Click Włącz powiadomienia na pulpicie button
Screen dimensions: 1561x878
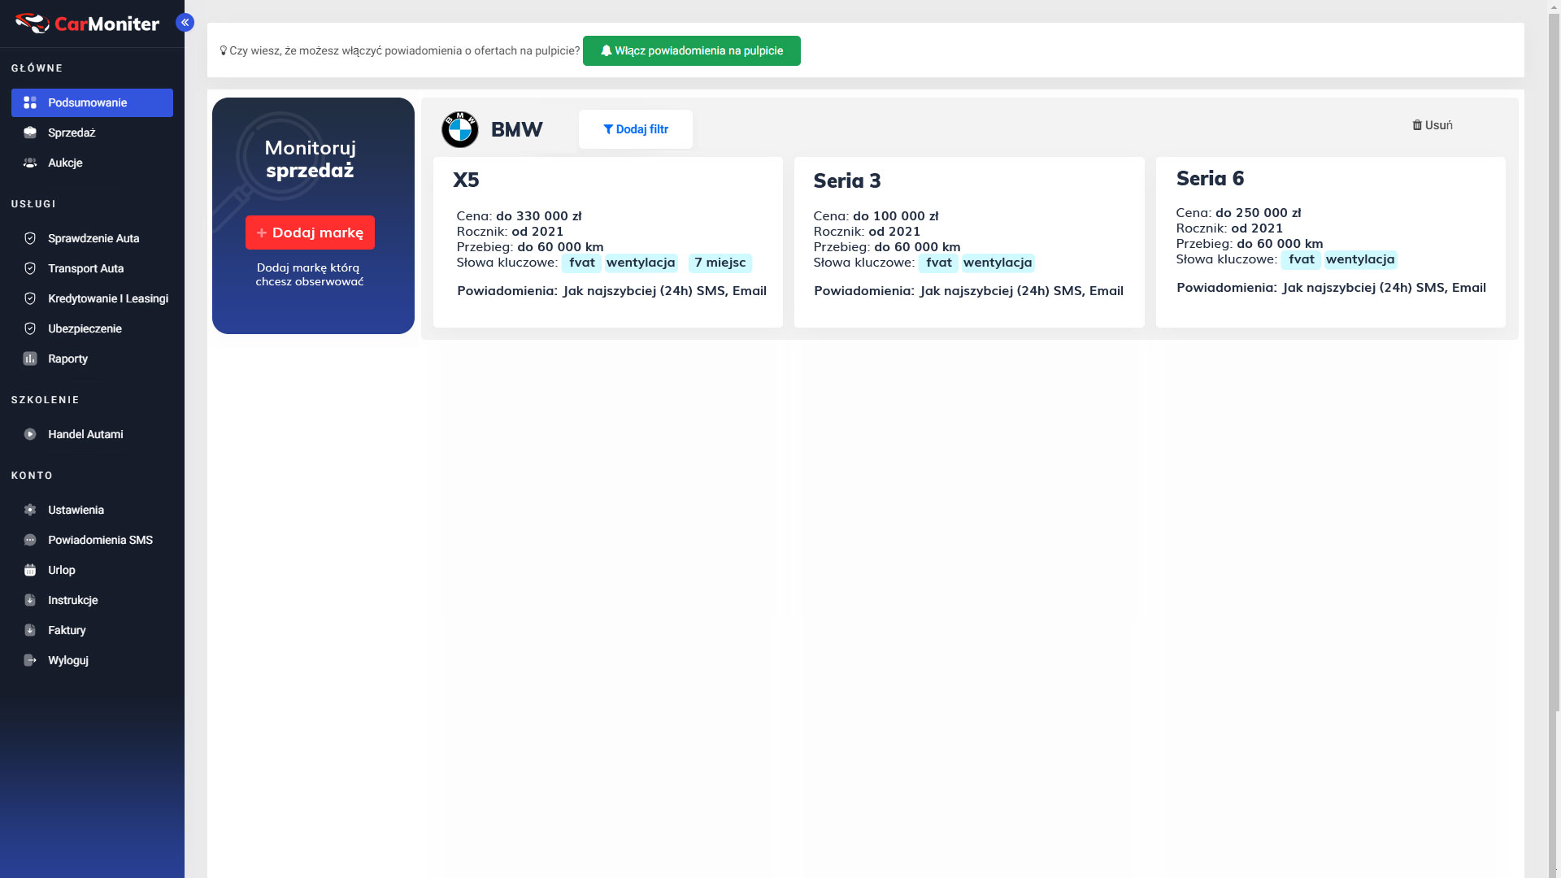click(691, 50)
